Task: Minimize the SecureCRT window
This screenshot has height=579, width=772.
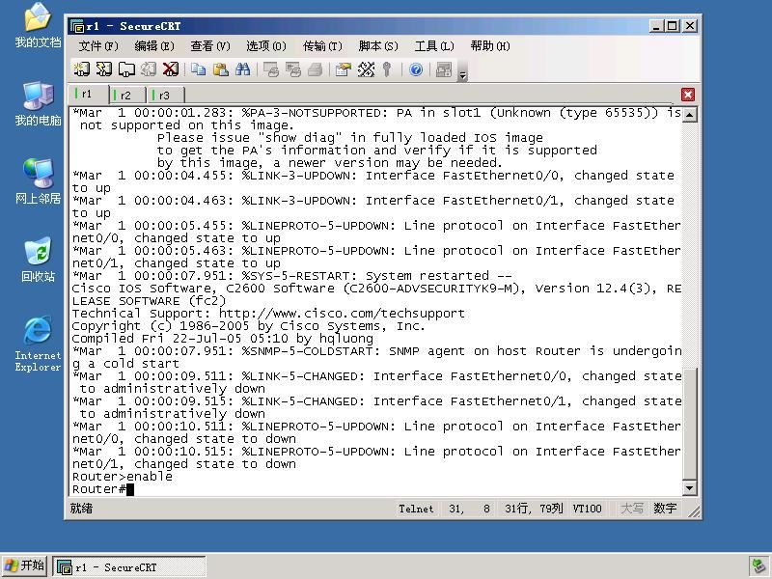Action: click(x=656, y=26)
